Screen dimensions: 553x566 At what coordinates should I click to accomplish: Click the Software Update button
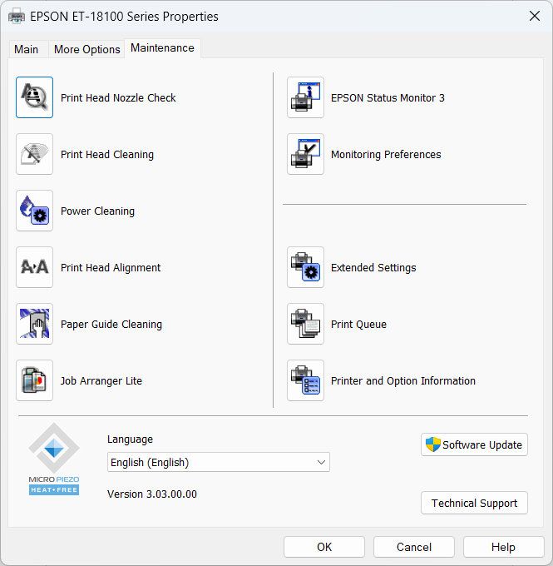pyautogui.click(x=474, y=444)
